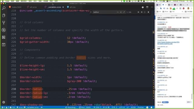
Task: Close the find widget
Action: click(148, 12)
